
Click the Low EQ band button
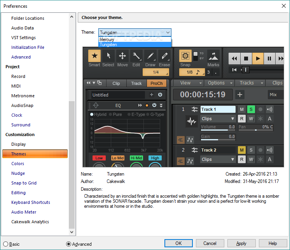pos(99,158)
